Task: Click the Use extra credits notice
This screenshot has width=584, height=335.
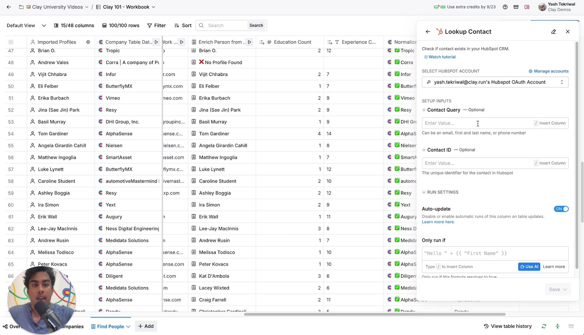Action: click(465, 7)
